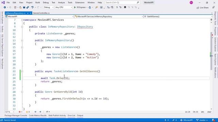
Task: Click the split editor handle above scrollbar
Action: 211,20
